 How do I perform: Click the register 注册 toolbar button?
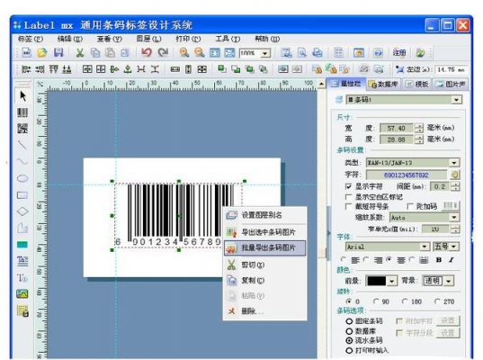pyautogui.click(x=399, y=53)
